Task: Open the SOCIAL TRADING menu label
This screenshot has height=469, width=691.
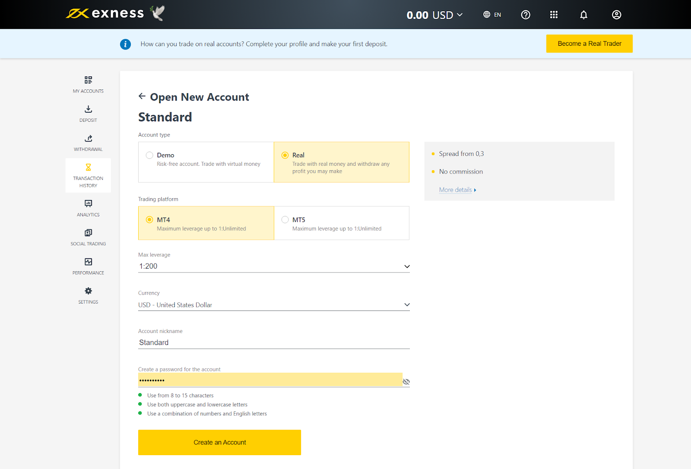Action: pos(88,244)
